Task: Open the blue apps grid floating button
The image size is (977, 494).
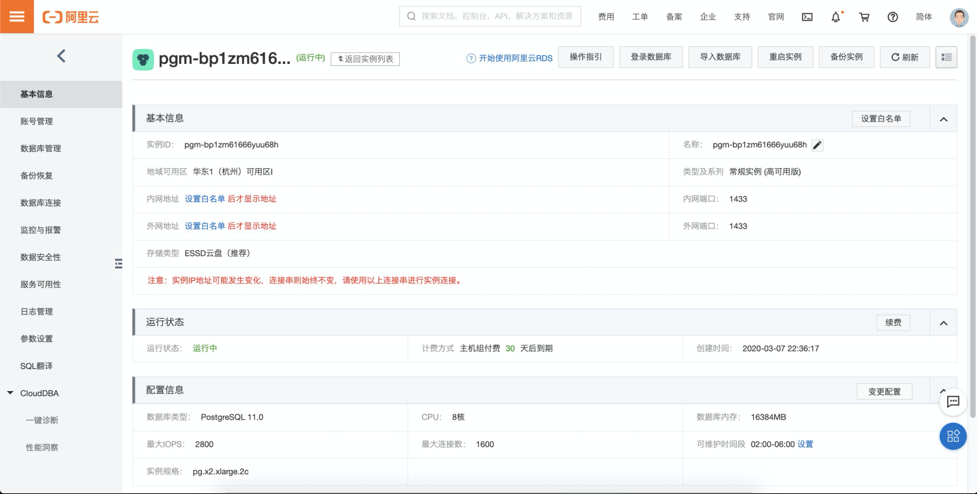Action: tap(953, 436)
